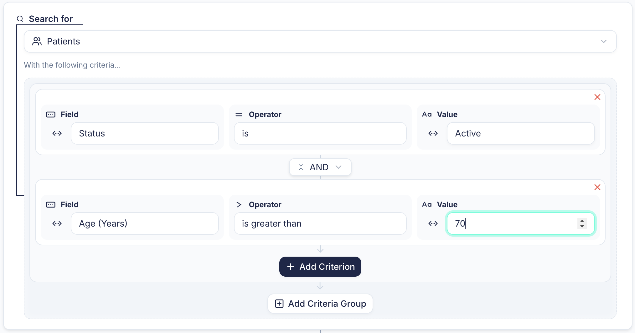Viewport: 635px width, 333px height.
Task: Click the Aa icon in Status criterion Value
Action: coord(427,115)
